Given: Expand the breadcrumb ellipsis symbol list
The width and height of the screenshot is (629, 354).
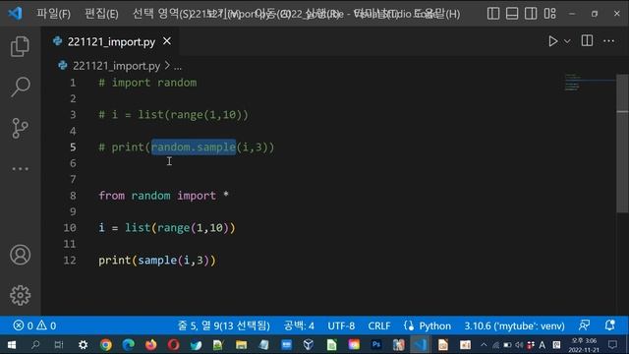Looking at the screenshot, I should [x=178, y=66].
